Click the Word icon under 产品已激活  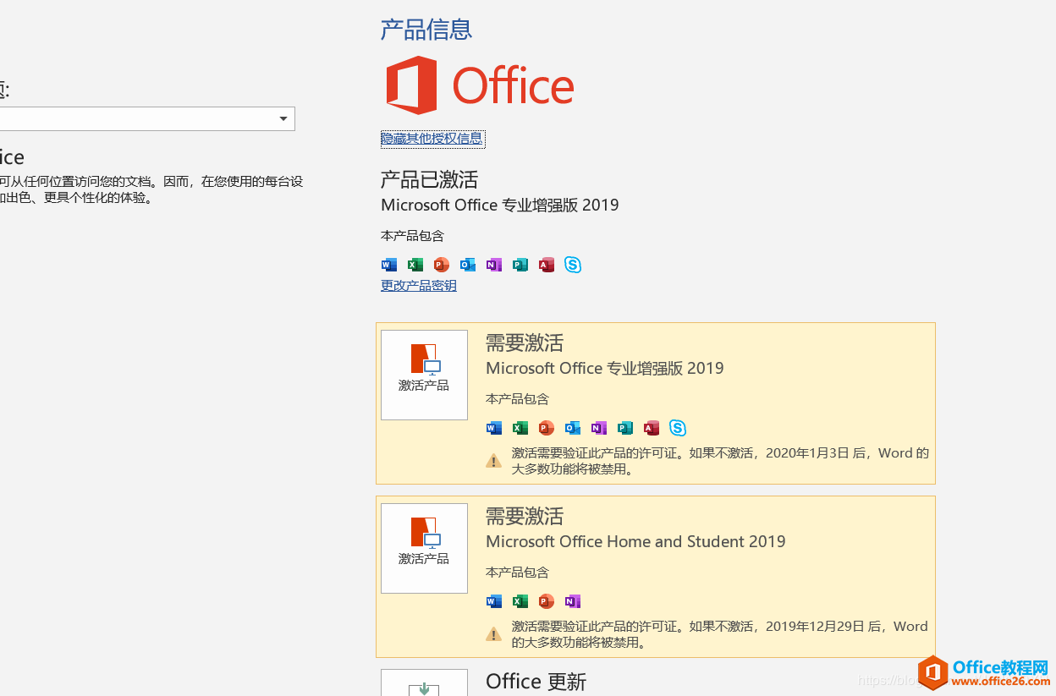(389, 265)
